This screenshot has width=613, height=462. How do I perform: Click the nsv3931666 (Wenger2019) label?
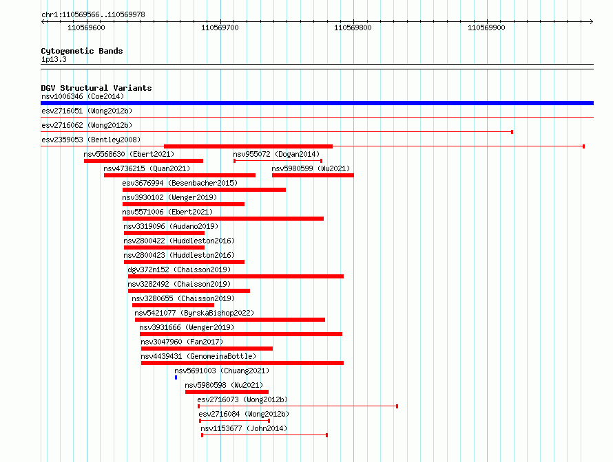point(187,327)
